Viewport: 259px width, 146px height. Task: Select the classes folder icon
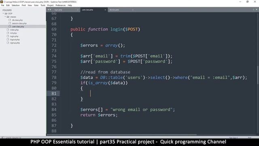pyautogui.click(x=8, y=17)
